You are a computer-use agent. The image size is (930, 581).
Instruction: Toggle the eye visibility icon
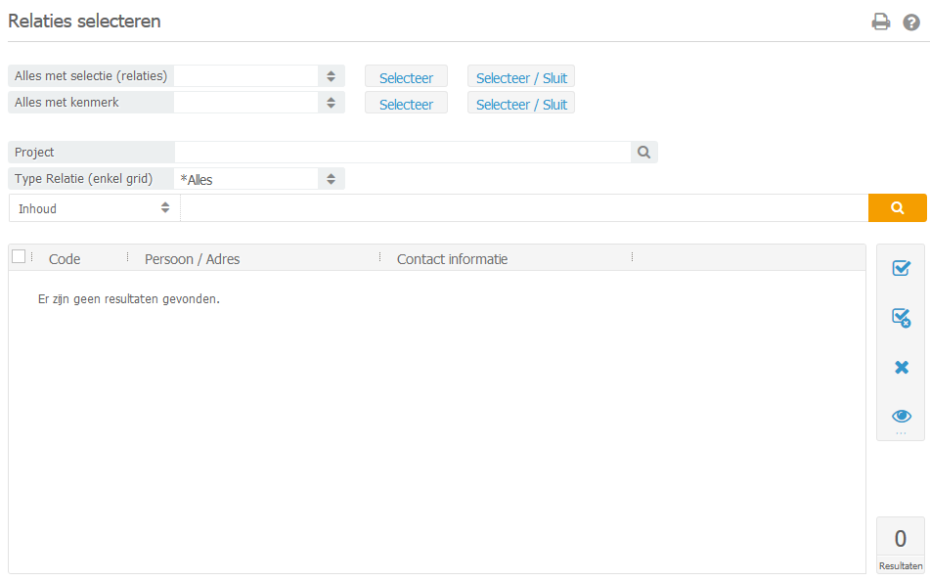(x=901, y=416)
